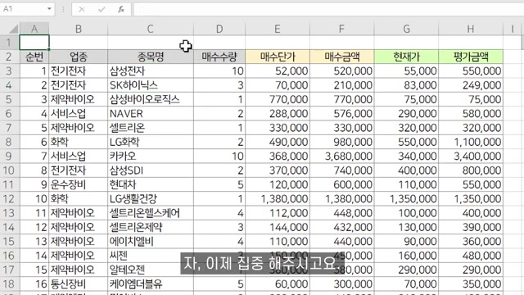
Task: Select the 셀트리온 cell in row 7
Action: point(151,128)
